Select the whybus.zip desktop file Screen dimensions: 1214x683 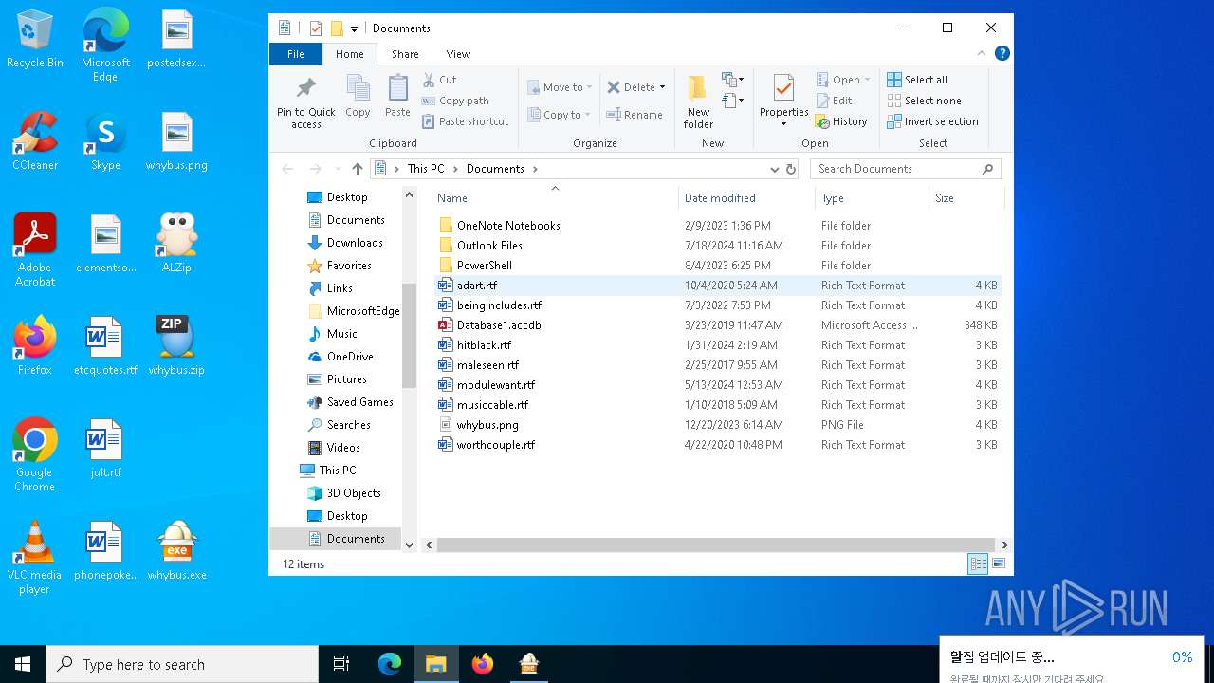click(x=176, y=346)
